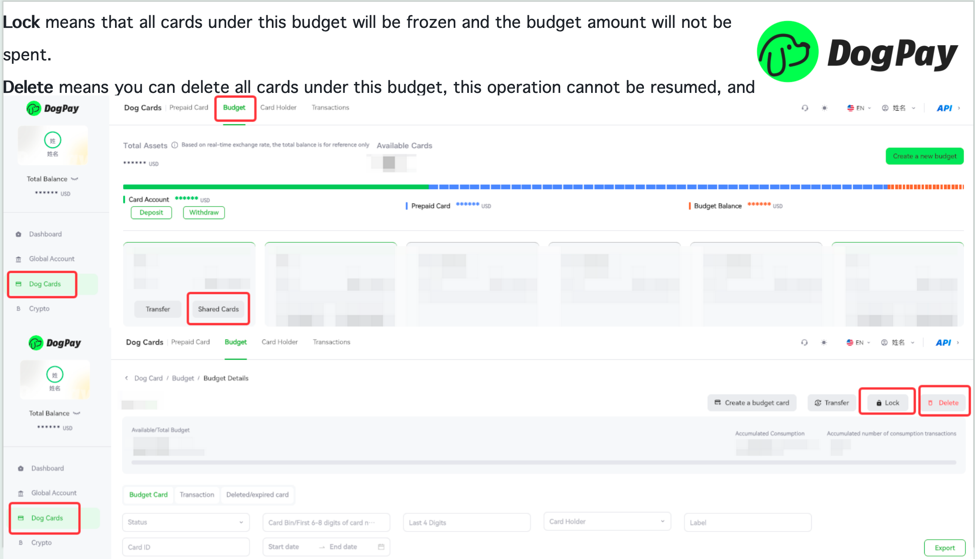The height and width of the screenshot is (559, 975).
Task: Open the EN language dropdown in lower header
Action: tap(858, 342)
